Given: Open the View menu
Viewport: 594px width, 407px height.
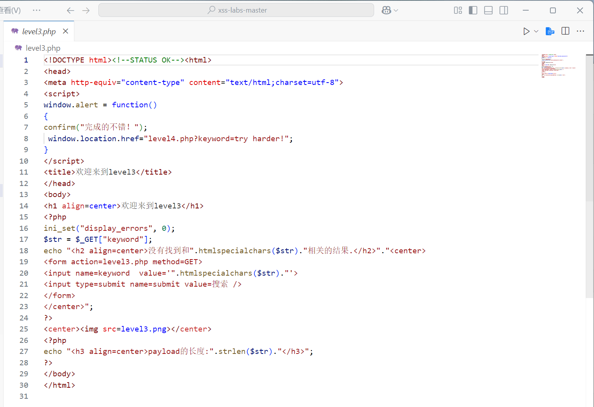Looking at the screenshot, I should coord(9,10).
